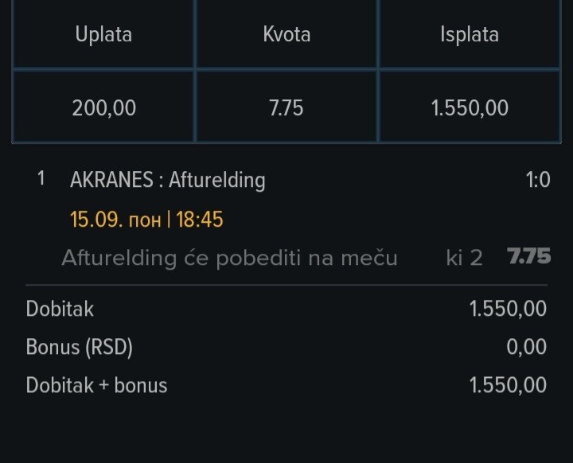Screen dimensions: 573x463
Task: Select the 7.75 odds table cell
Action: coord(286,108)
